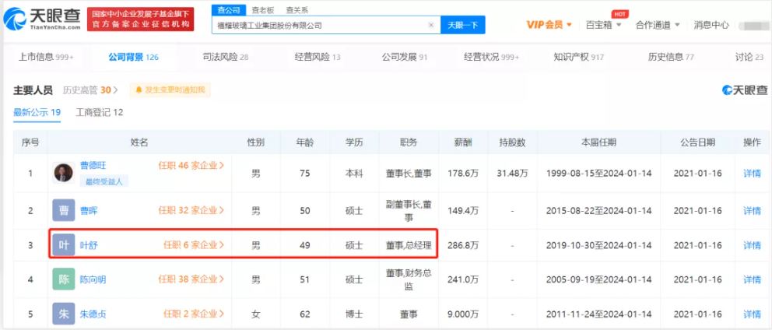Click Cao Dewang's profile photo

(64, 172)
